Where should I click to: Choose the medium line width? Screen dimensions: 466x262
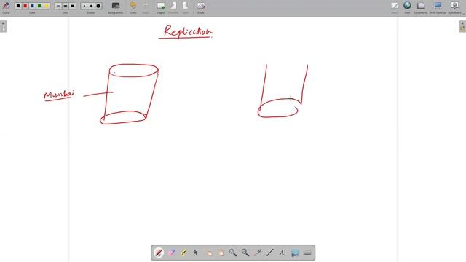coord(66,6)
